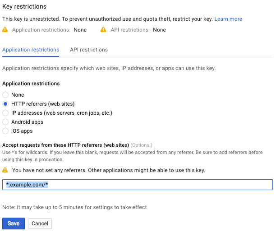Viewport: 276px width, 233px height.
Task: Click the 5 minutes settings note
Action: point(74,207)
